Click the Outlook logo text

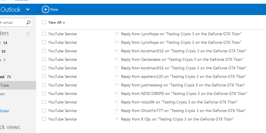(x=10, y=9)
